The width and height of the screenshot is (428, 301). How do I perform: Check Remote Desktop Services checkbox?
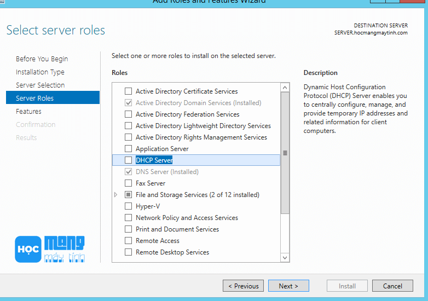click(128, 252)
